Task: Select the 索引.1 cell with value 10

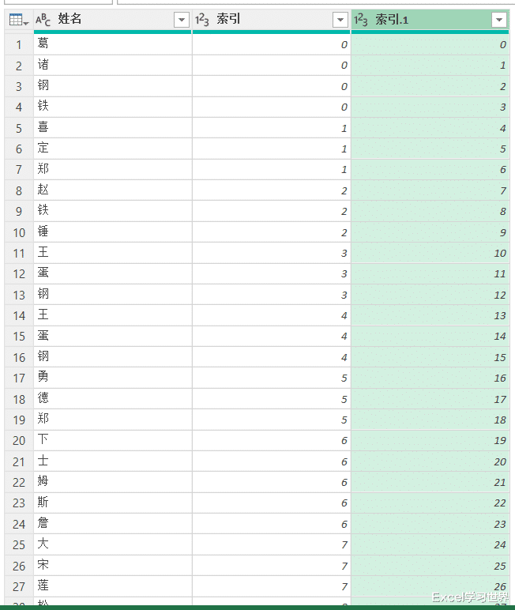Action: 430,253
